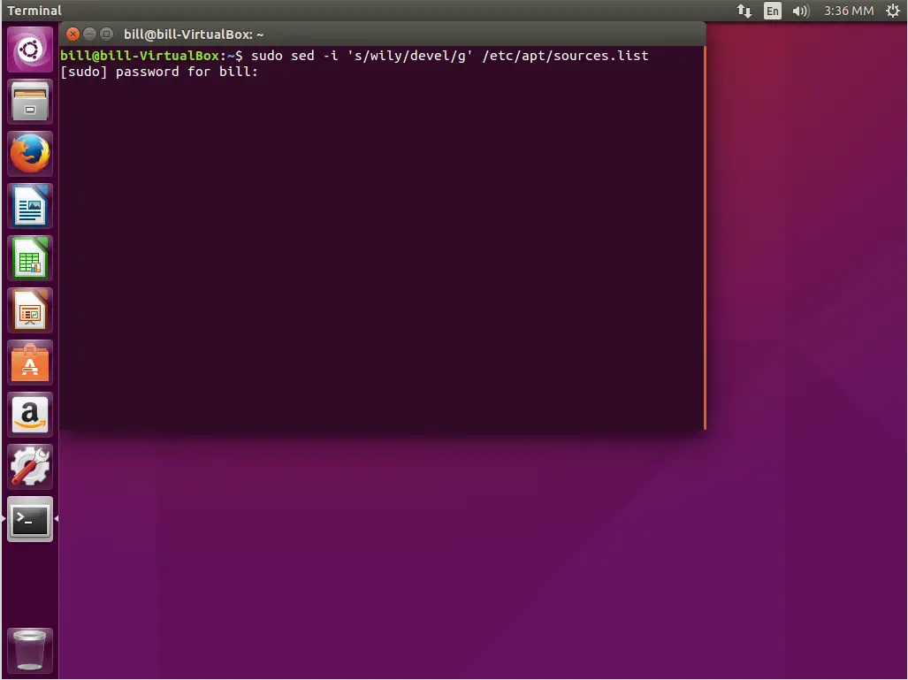Screen dimensions: 908x680
Task: Open LibreOffice Impress presentation
Action: point(30,310)
